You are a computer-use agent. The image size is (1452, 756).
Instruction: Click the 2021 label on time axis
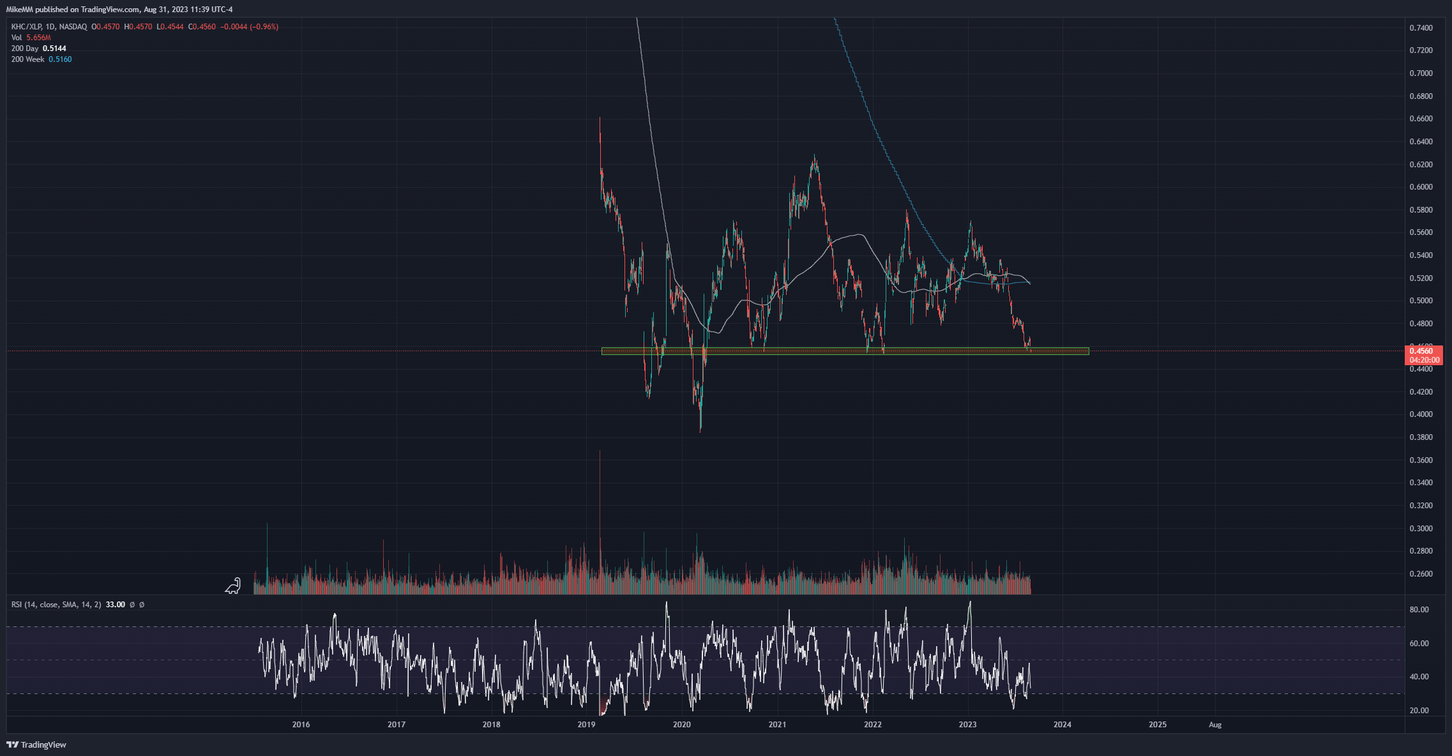click(777, 725)
